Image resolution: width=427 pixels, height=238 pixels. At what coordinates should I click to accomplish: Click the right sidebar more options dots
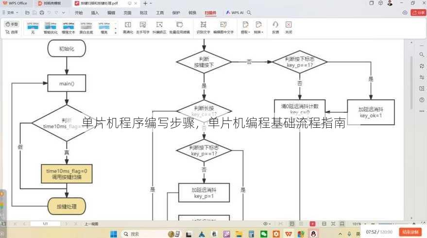click(422, 111)
